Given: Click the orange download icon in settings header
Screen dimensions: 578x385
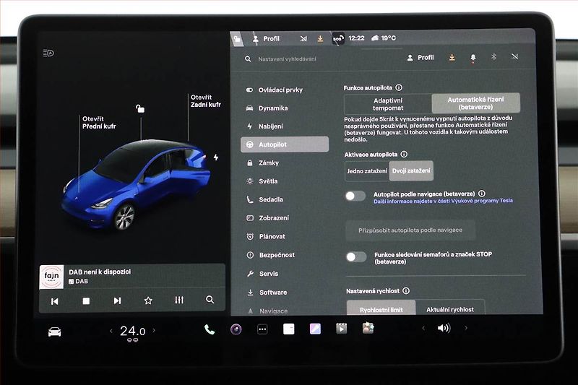Looking at the screenshot, I should coord(452,58).
